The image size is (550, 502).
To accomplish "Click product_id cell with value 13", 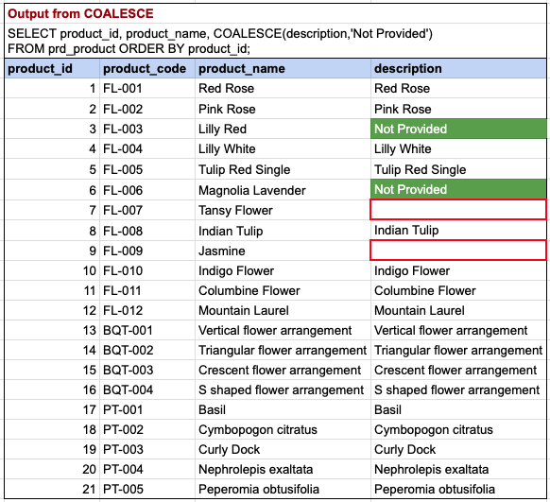I will (x=52, y=331).
